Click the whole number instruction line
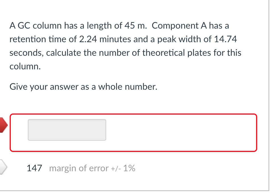270x193 pixels. coord(83,87)
